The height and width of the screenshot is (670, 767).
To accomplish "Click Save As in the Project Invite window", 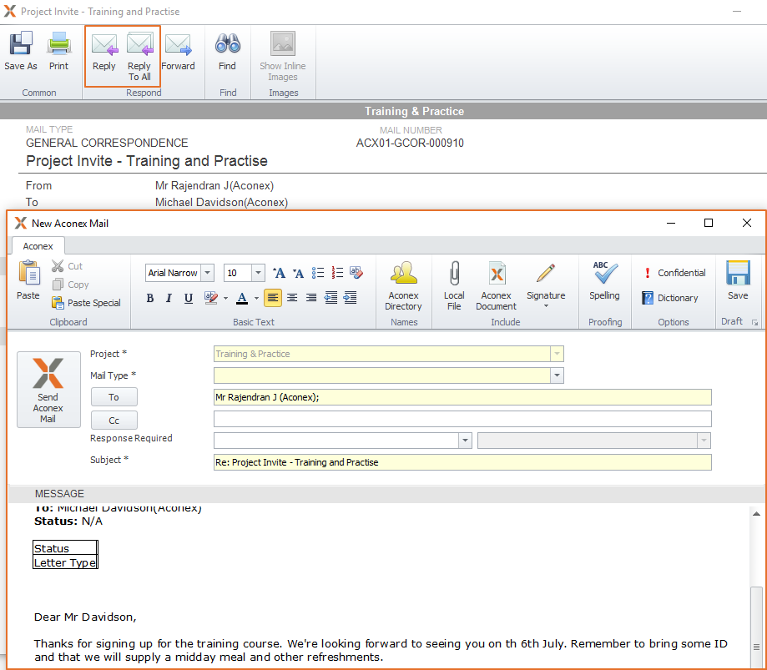I will pos(21,51).
